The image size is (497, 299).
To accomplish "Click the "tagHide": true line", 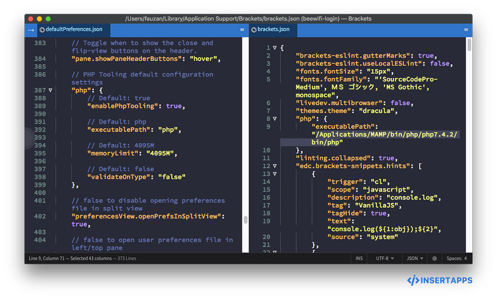I will 358,214.
